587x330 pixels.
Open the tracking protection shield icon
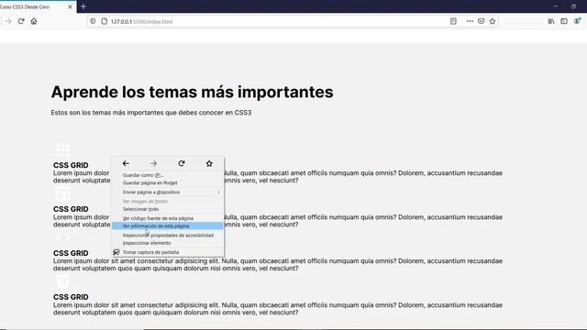tap(93, 21)
